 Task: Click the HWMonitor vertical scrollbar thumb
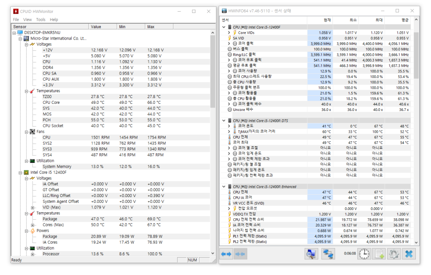[212, 72]
